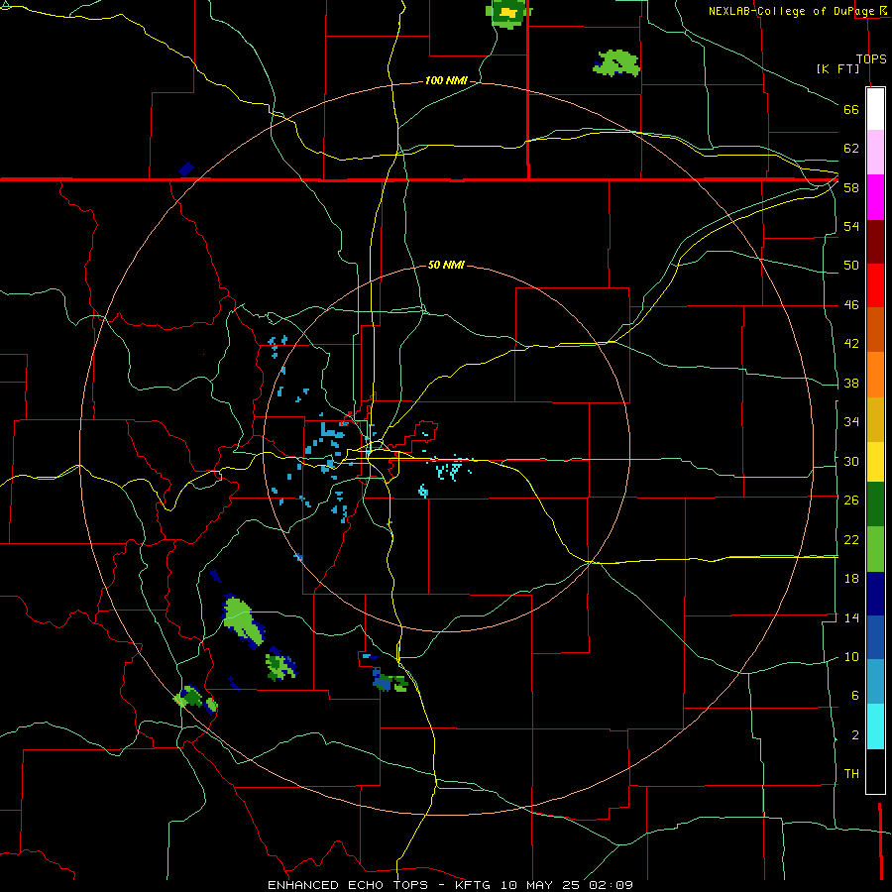This screenshot has height=892, width=892.
Task: Click the dark orange legend swatch
Action: coord(875,329)
